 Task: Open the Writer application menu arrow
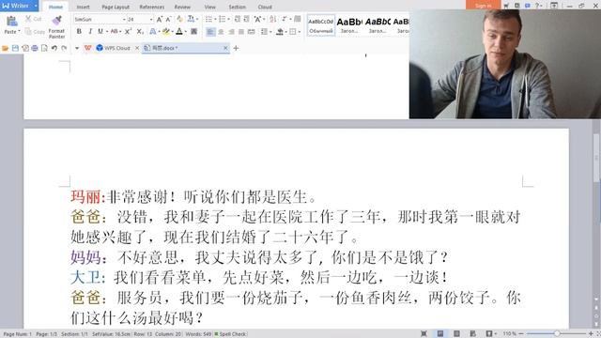(36, 6)
